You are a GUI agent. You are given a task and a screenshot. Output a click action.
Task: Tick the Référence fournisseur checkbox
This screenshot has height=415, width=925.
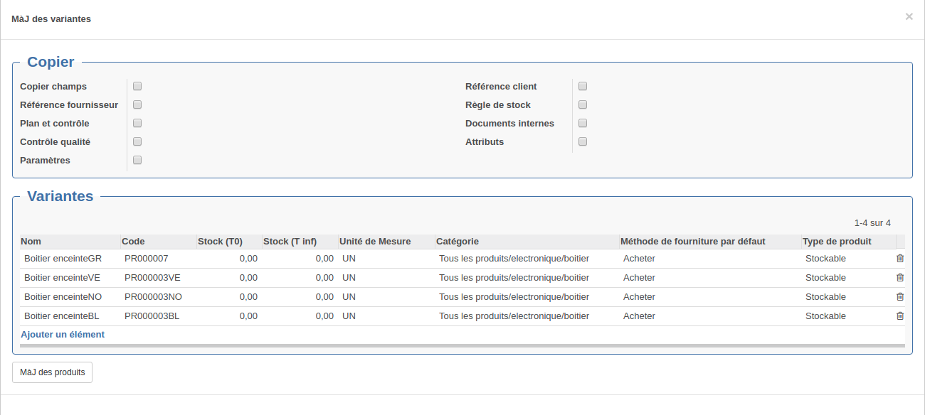pos(137,104)
